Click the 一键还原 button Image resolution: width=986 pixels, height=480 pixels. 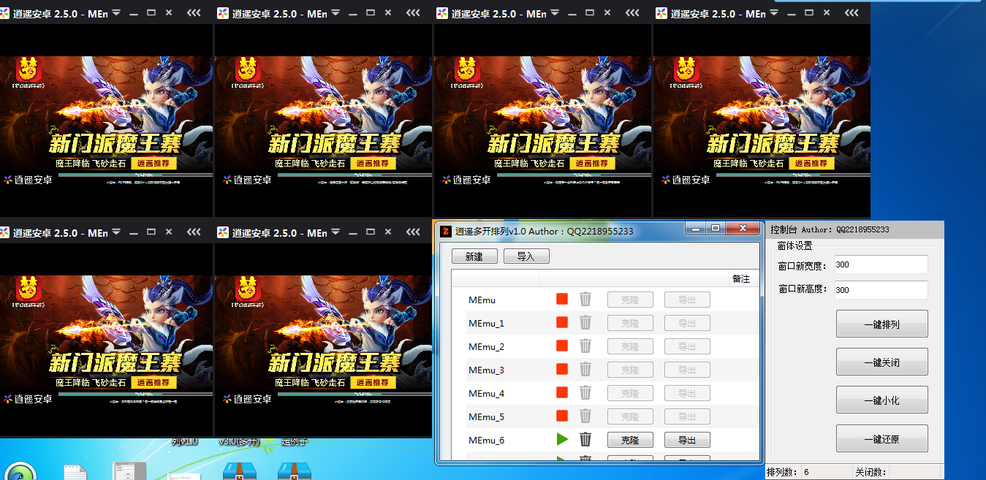point(882,439)
